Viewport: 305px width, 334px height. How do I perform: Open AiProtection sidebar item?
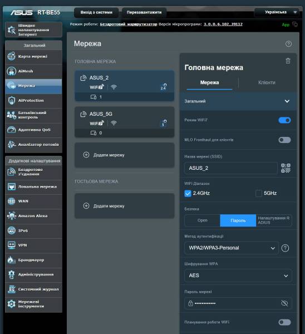(33, 101)
